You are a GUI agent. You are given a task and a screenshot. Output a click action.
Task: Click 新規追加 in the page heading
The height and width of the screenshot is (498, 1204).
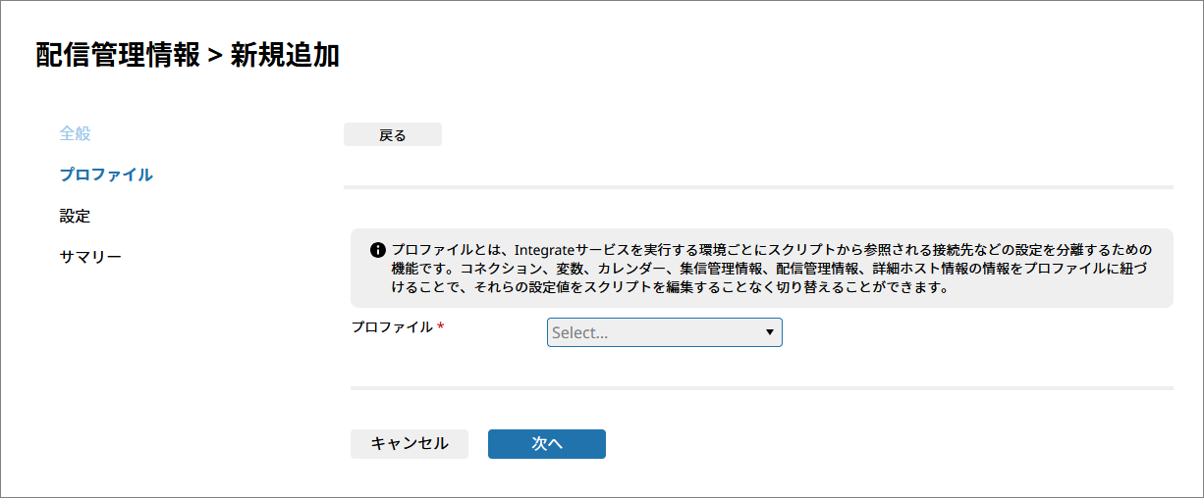coord(285,55)
